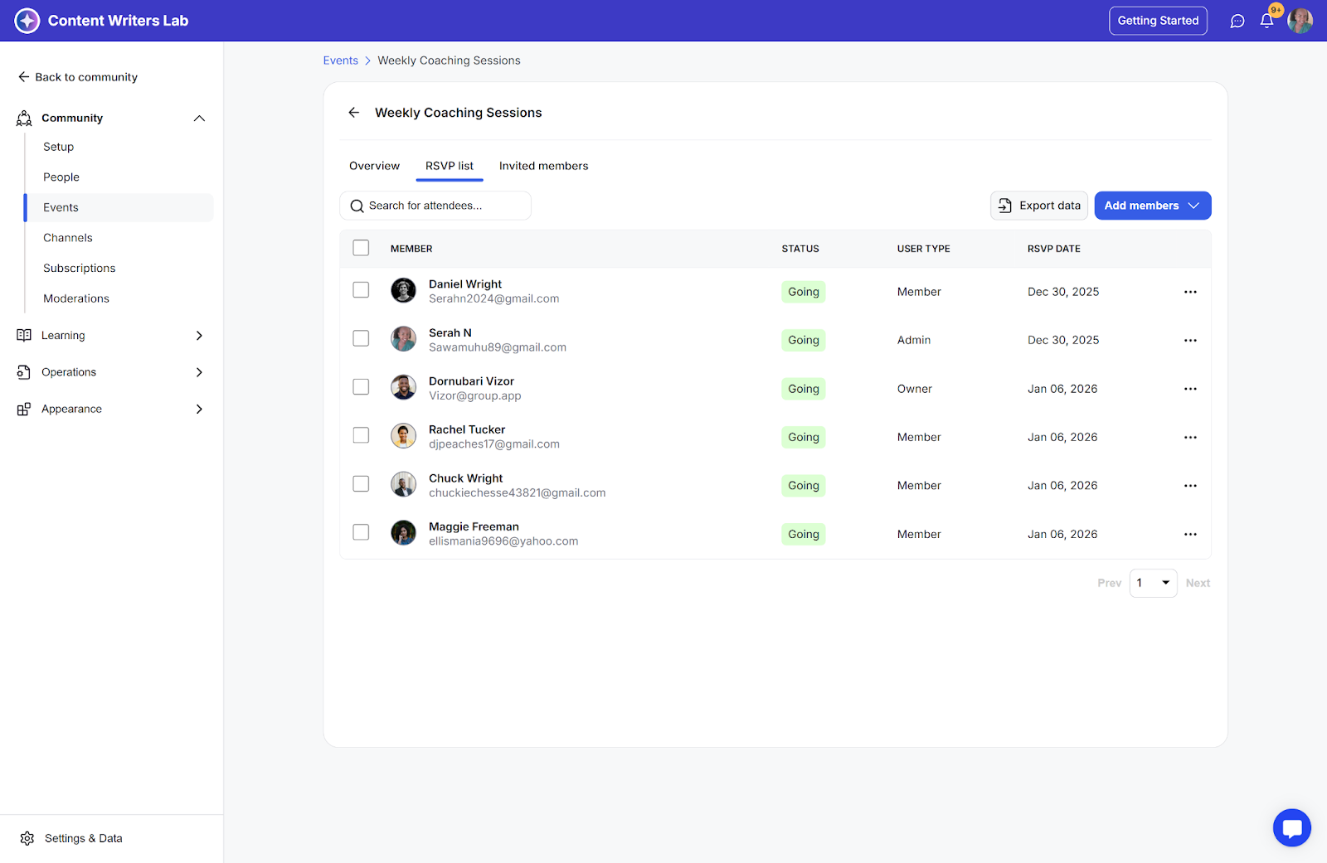Click Serah N's avatar
This screenshot has width=1327, height=863.
click(404, 339)
